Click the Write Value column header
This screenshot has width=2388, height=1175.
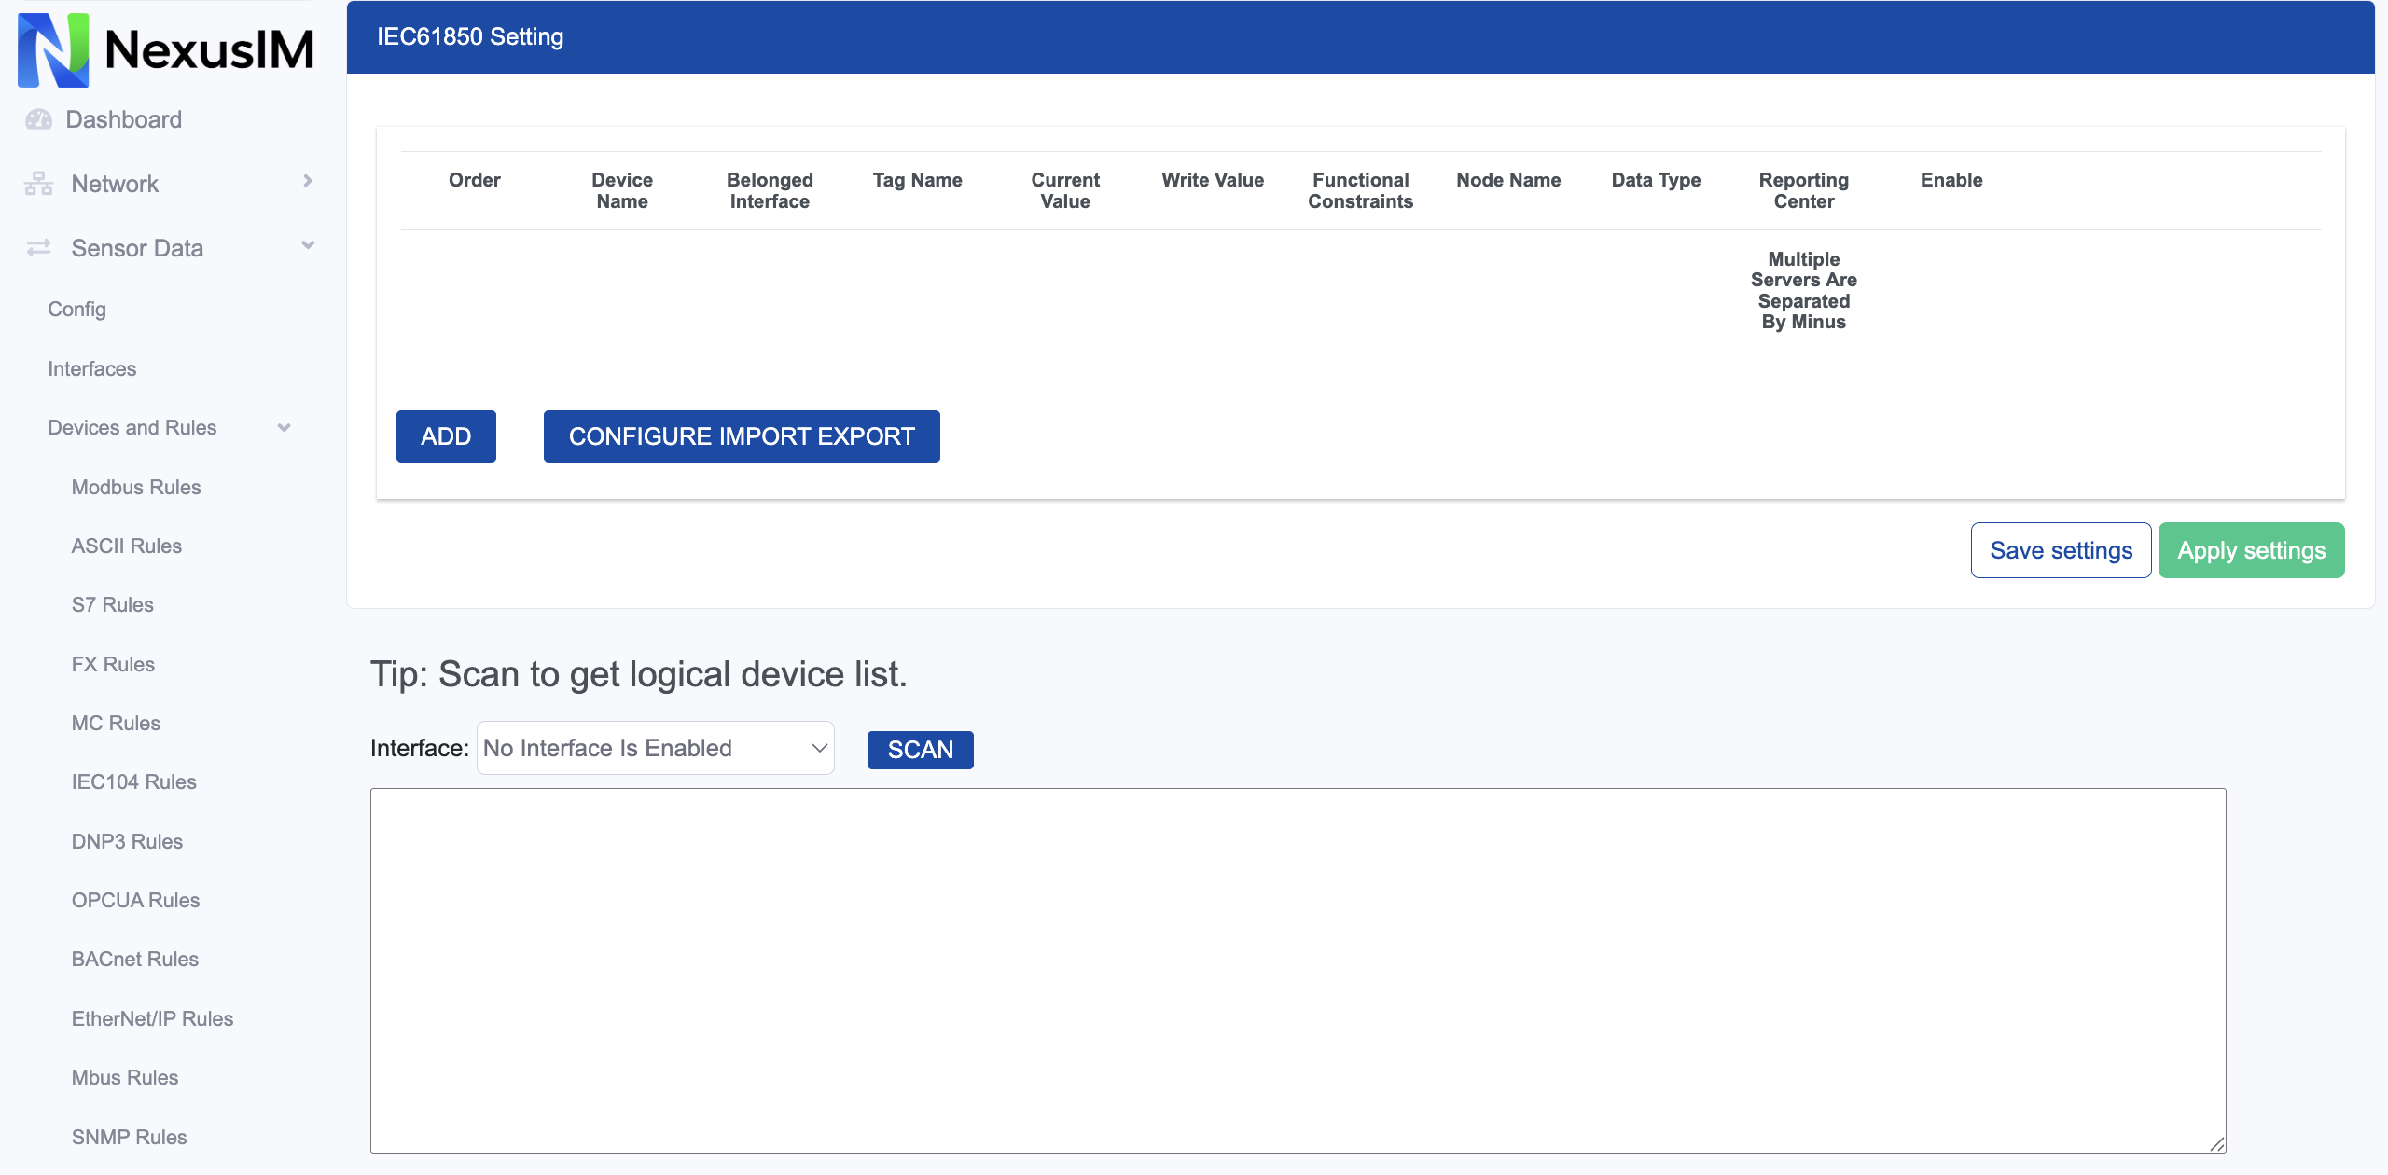(x=1213, y=180)
